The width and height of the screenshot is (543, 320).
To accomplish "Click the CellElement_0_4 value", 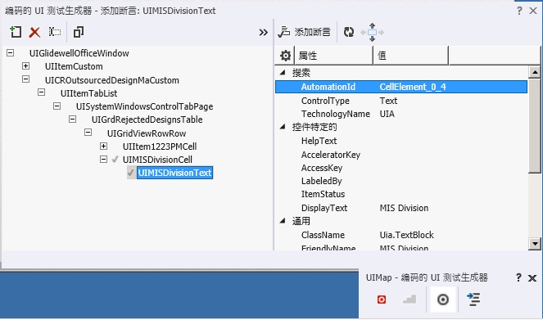I will pyautogui.click(x=413, y=87).
